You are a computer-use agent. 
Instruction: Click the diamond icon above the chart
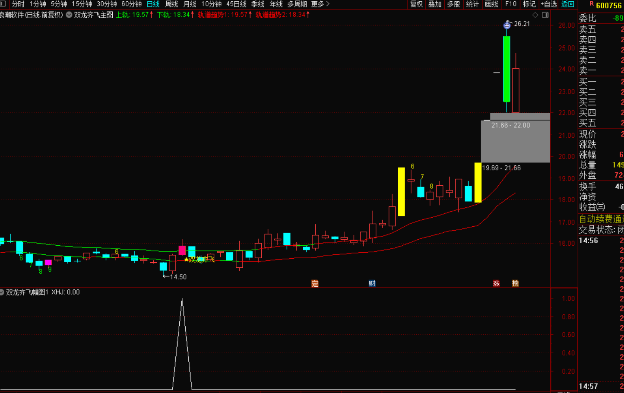535,15
